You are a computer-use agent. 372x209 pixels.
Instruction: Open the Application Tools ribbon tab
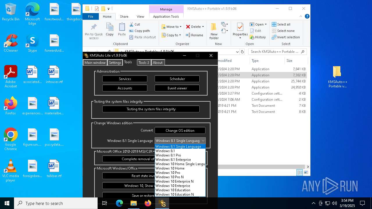[166, 17]
